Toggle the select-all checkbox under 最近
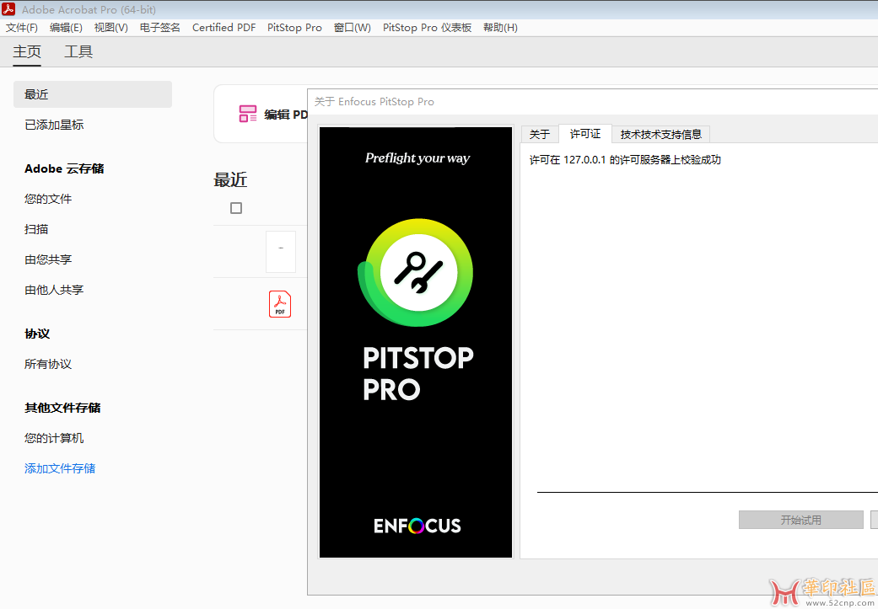Viewport: 878px width, 609px height. pyautogui.click(x=236, y=208)
